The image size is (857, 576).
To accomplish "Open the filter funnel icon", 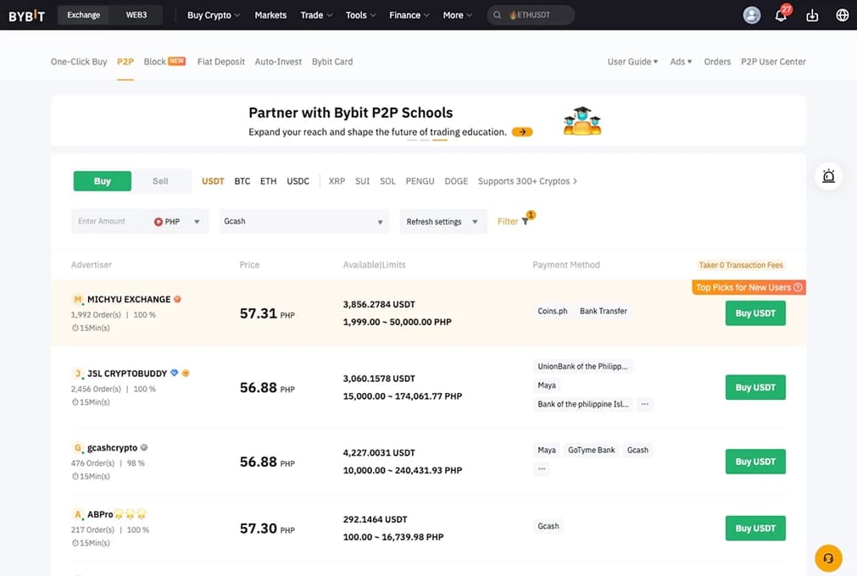I will coord(525,221).
